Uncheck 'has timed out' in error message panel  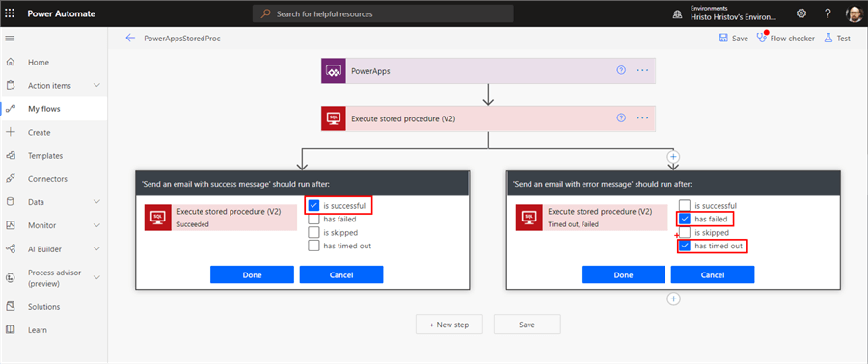click(x=685, y=246)
